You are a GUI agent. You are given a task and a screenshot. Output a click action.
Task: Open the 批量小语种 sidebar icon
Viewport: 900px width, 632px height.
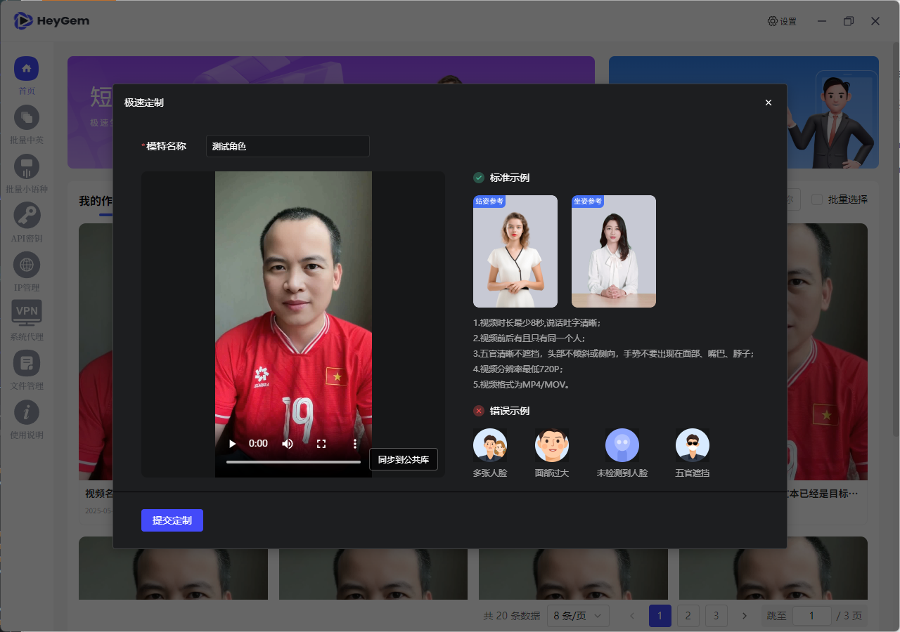(x=27, y=167)
